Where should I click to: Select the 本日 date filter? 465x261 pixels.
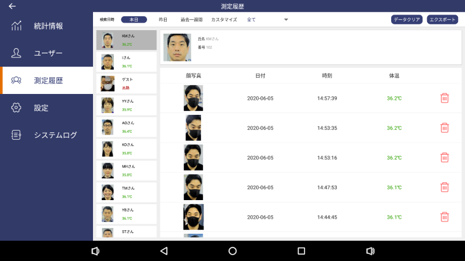pos(134,20)
